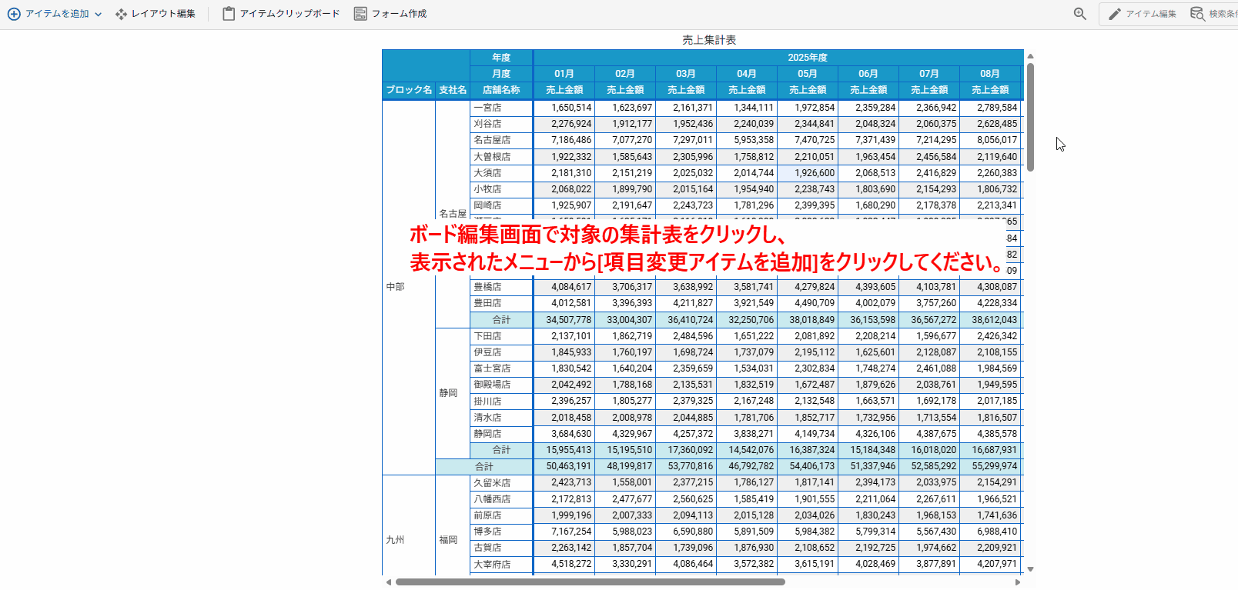This screenshot has height=590, width=1238.
Task: Click the table's scroll right arrow
Action: coord(1018,582)
